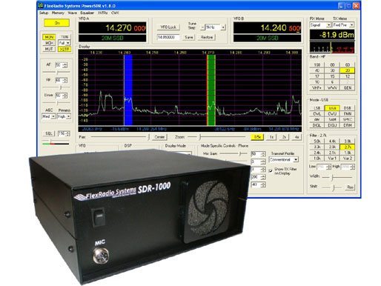The image size is (381, 286).
Task: Click the Restore frequency button
Action: pyautogui.click(x=207, y=37)
